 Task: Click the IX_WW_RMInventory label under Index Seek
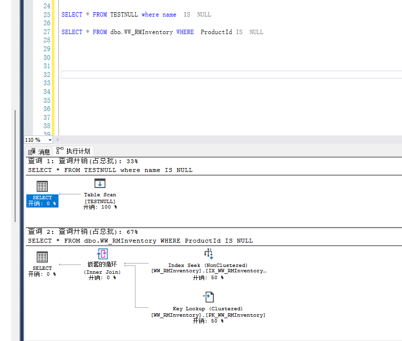click(x=208, y=271)
